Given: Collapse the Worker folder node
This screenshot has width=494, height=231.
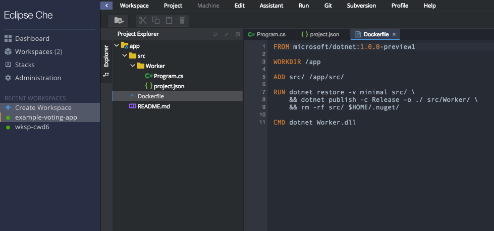Looking at the screenshot, I should [133, 66].
